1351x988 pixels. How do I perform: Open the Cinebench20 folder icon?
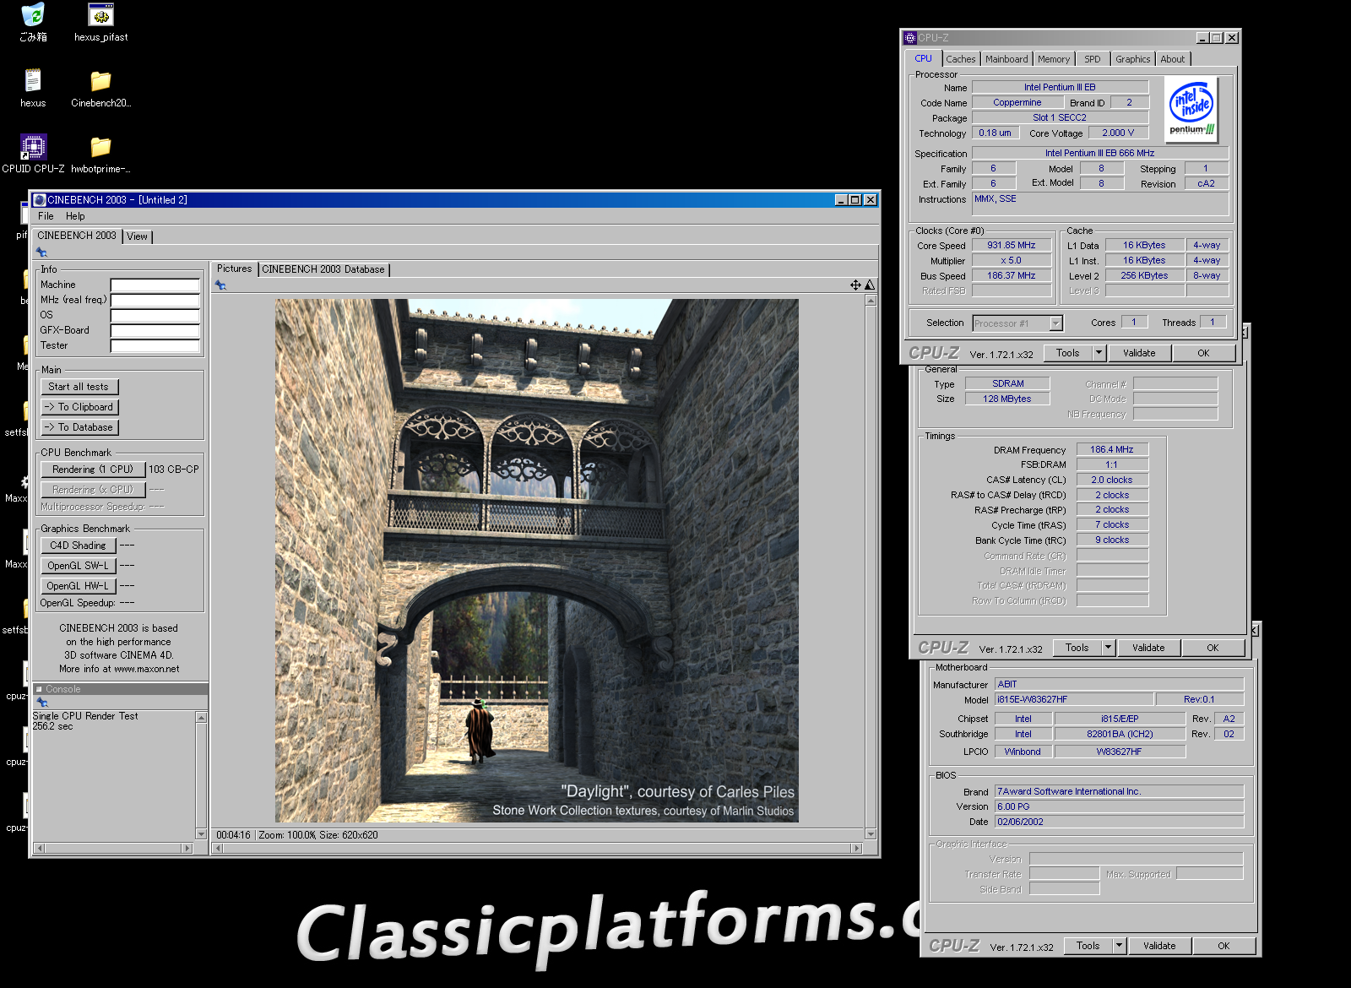click(x=101, y=89)
